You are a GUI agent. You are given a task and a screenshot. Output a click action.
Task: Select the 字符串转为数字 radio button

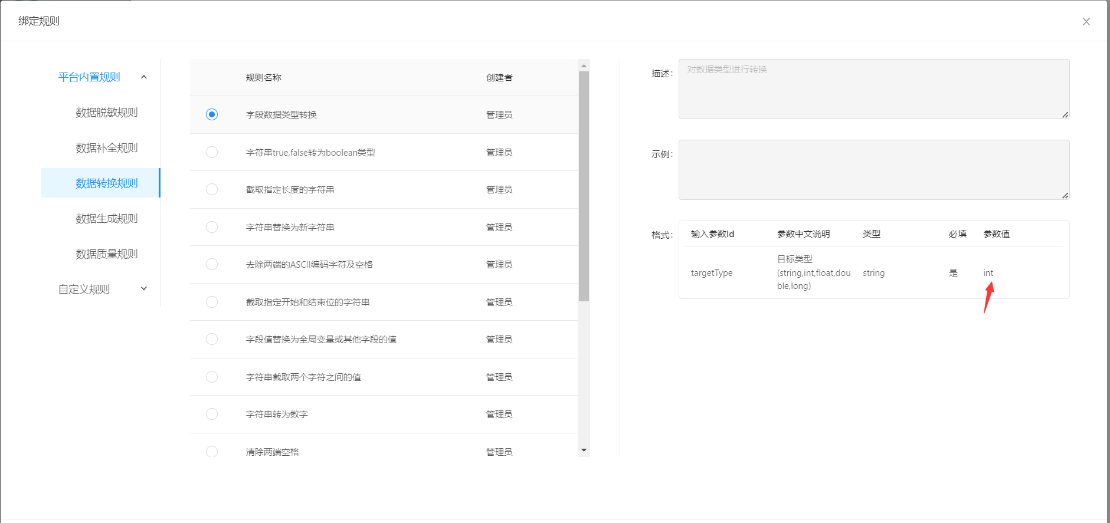212,414
